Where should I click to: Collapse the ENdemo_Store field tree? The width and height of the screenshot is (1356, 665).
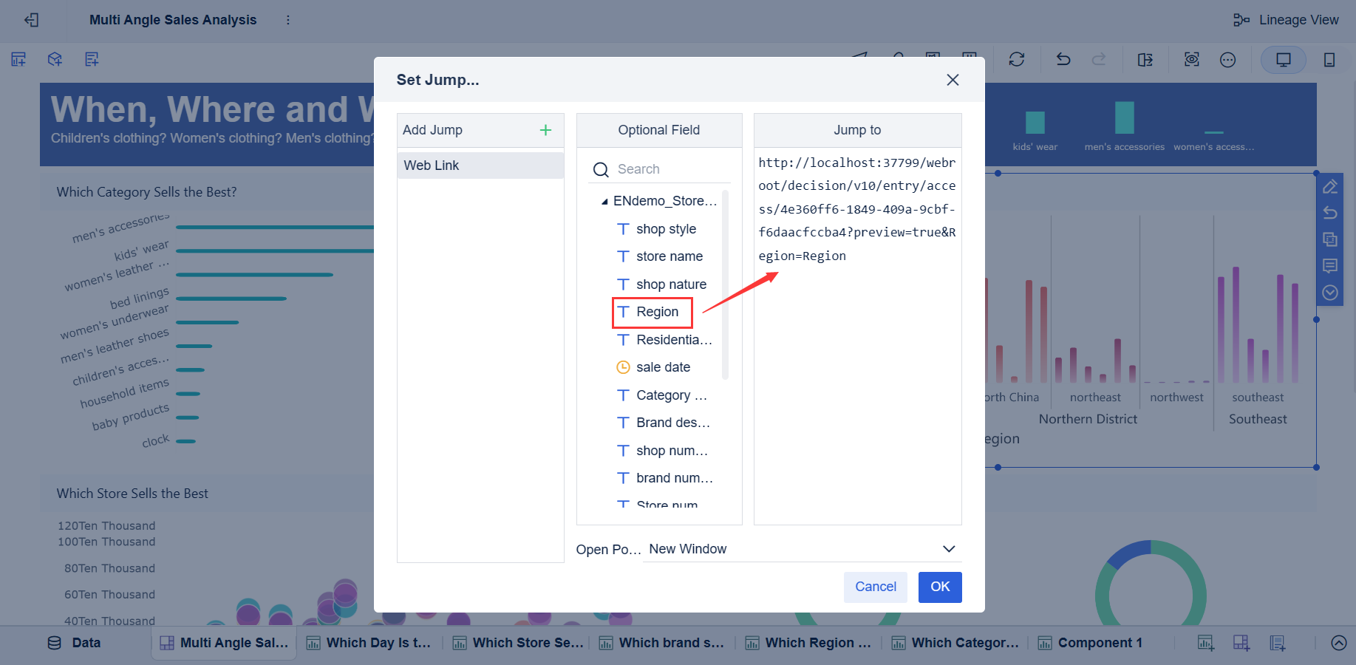604,200
